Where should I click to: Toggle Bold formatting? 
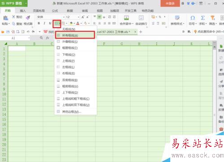[x=39, y=23]
